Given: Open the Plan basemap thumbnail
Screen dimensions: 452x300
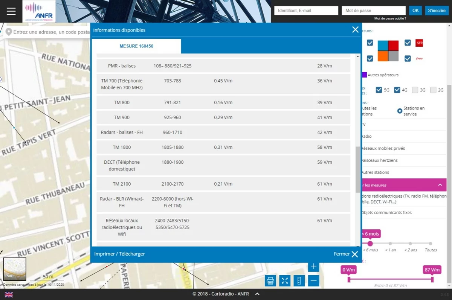Looking at the screenshot, I should [15, 269].
